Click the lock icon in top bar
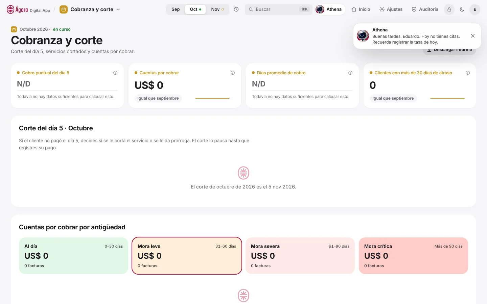Screen dimensions: 487x304 tap(449, 9)
